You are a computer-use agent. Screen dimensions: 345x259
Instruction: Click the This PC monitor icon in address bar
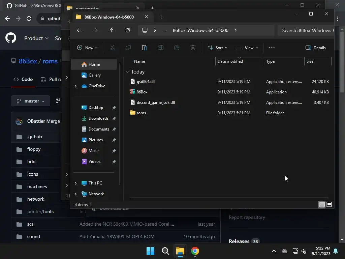(x=145, y=30)
